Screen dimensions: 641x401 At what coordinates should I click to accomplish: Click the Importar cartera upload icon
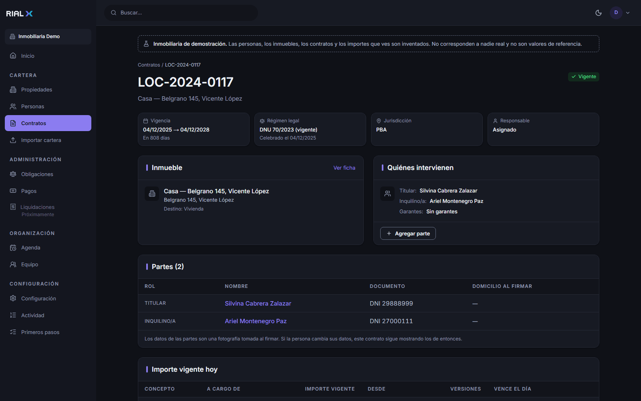pos(13,140)
